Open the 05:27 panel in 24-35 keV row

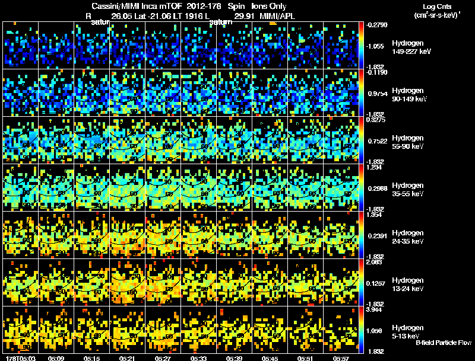point(163,235)
